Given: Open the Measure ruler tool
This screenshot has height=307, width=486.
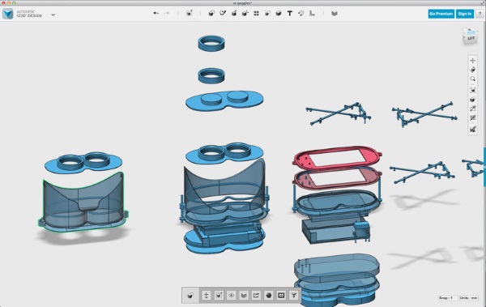Looking at the screenshot, I should point(312,13).
